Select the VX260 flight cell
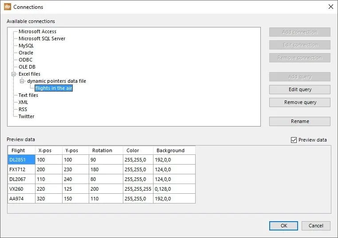This screenshot has width=338, height=238. 21,189
